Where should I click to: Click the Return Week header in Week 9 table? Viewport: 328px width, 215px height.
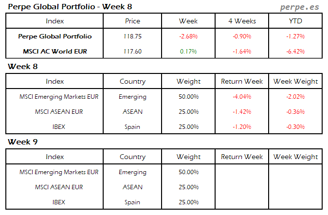[242, 157]
